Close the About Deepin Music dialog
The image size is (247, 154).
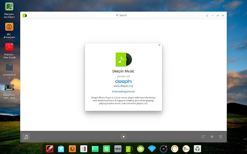point(159,45)
